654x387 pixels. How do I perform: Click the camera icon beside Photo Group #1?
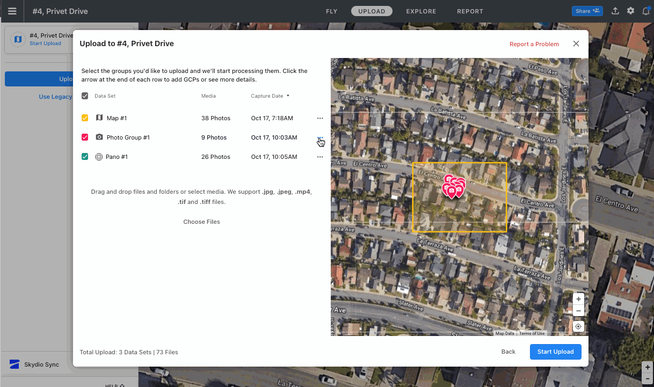(99, 137)
